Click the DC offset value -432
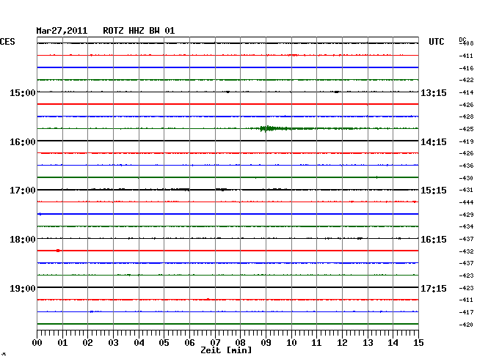 tap(466, 251)
